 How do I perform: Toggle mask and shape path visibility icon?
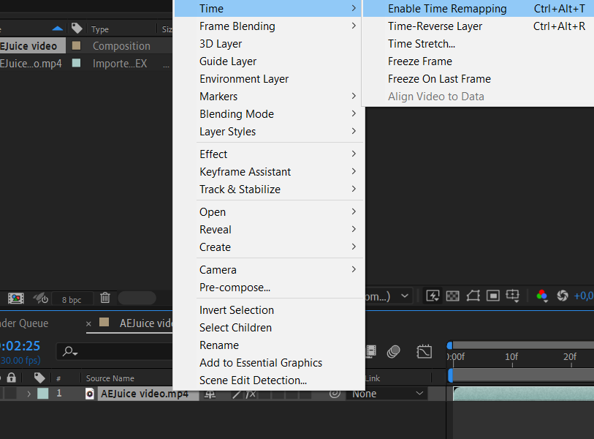tap(473, 296)
